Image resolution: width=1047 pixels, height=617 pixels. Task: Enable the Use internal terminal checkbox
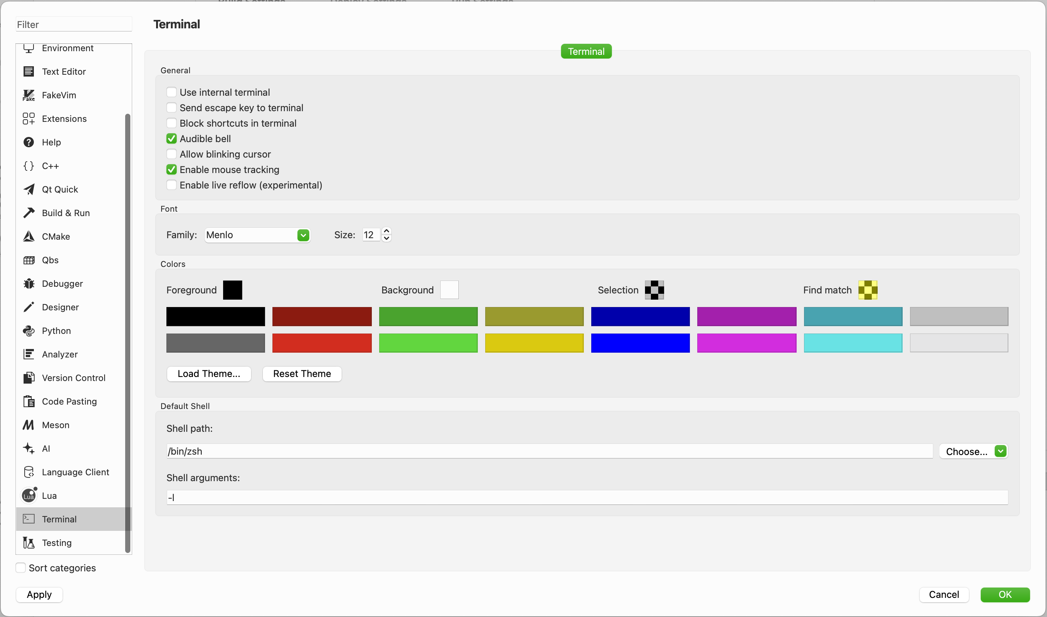coord(171,92)
